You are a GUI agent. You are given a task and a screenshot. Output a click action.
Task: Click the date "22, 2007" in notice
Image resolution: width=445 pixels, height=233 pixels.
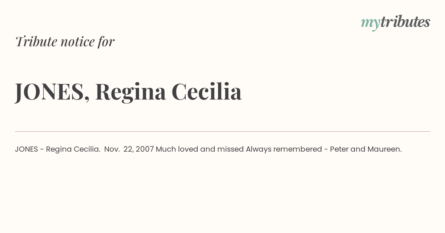[x=139, y=149]
